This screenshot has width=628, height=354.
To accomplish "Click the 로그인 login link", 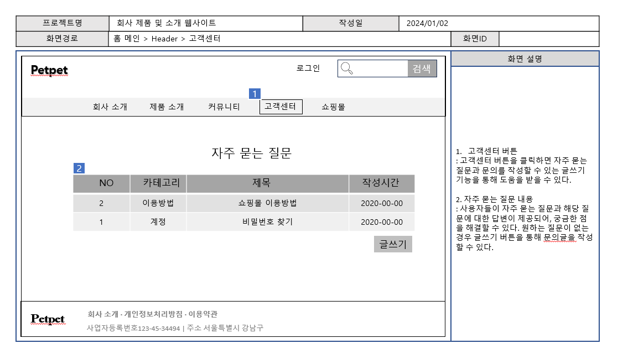I will [308, 68].
